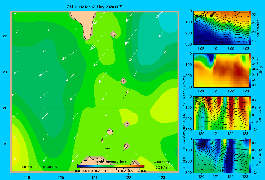The image size is (265, 180).
Task: Pick the vel. E color bar
Action: click(250, 156)
